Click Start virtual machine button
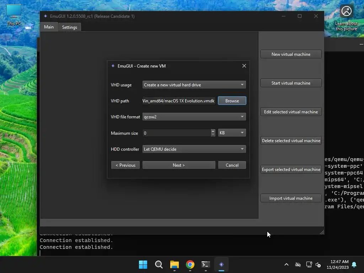This screenshot has height=273, width=364. [x=291, y=83]
